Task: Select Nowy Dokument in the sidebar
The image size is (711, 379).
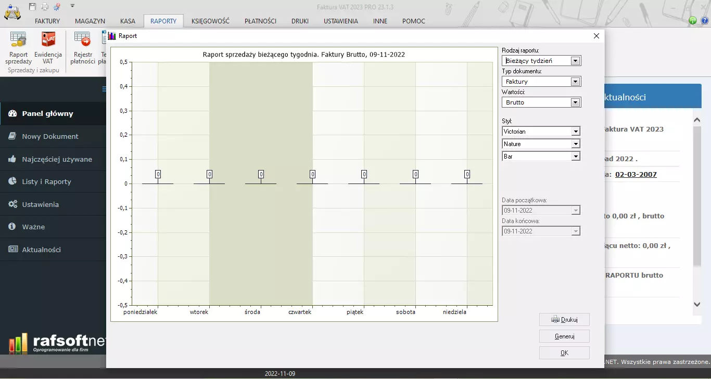Action: 50,136
